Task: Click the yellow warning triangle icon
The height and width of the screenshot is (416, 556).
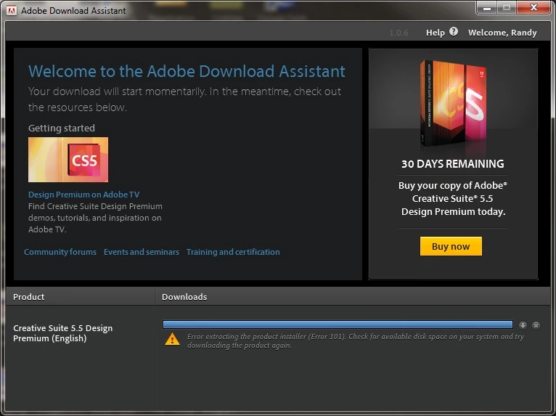Action: (x=172, y=339)
